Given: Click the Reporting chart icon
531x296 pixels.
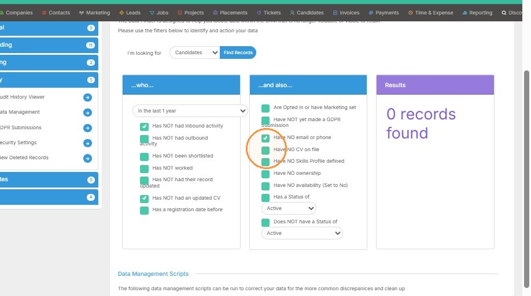Looking at the screenshot, I should 464,13.
